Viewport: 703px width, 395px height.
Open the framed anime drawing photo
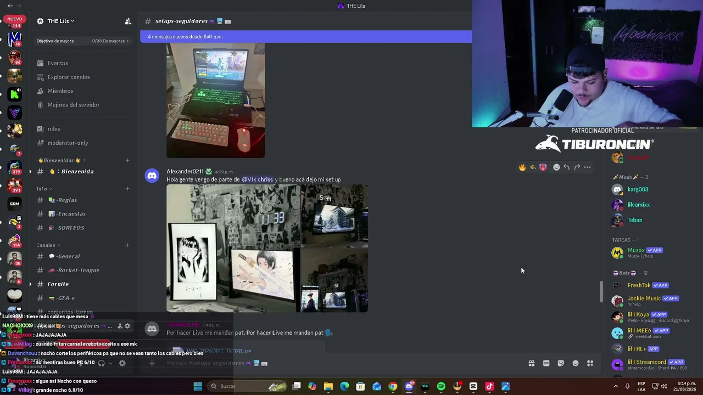(x=233, y=249)
